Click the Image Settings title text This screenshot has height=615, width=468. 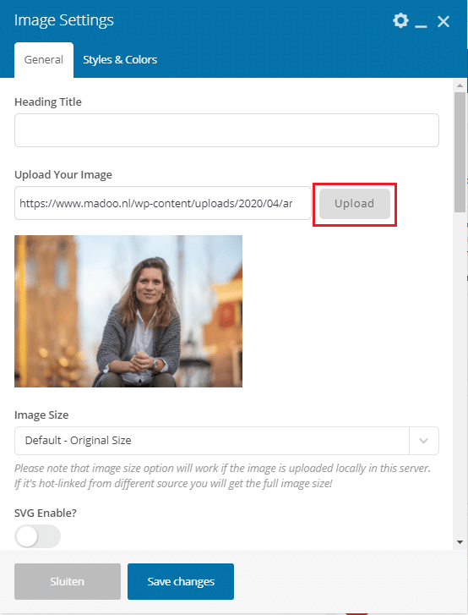tap(64, 20)
